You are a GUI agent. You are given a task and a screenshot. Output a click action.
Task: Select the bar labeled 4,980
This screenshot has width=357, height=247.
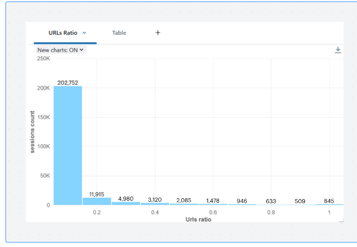point(125,203)
